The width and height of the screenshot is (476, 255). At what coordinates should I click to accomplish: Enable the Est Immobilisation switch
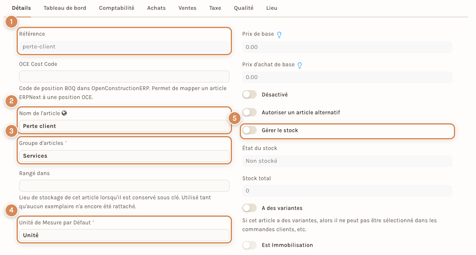(249, 245)
